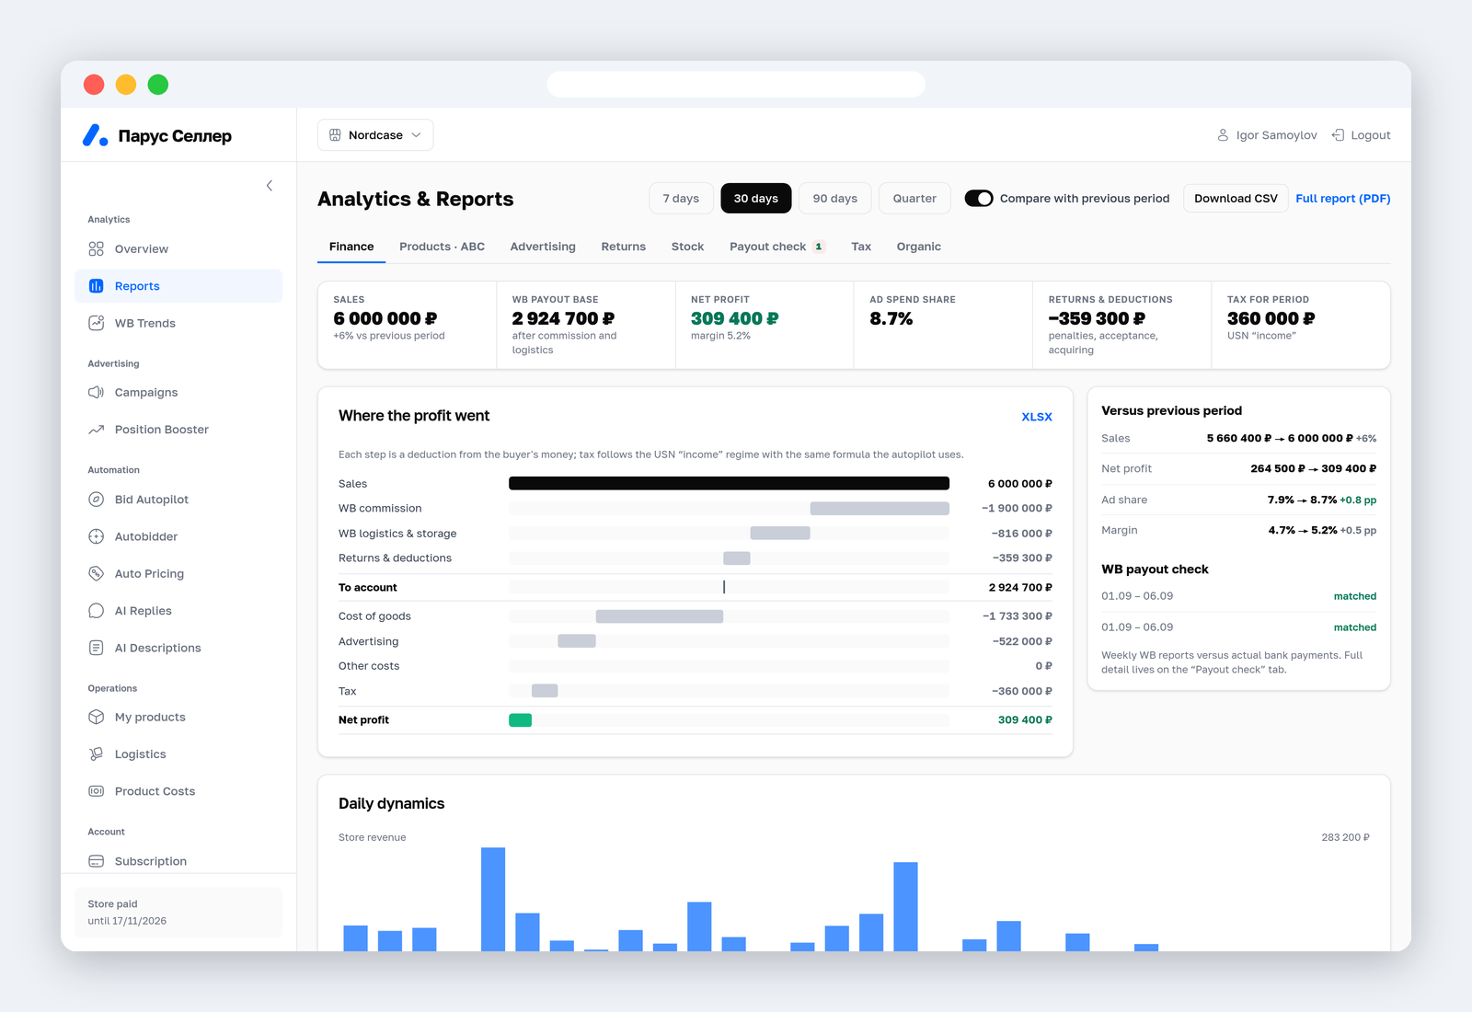Switch to the Products · ABC tab
The image size is (1472, 1012).
point(442,247)
